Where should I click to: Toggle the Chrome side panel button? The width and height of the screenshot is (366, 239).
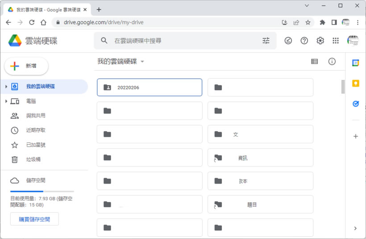(x=333, y=22)
